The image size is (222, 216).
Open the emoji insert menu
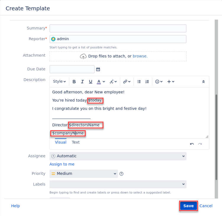[x=159, y=82]
